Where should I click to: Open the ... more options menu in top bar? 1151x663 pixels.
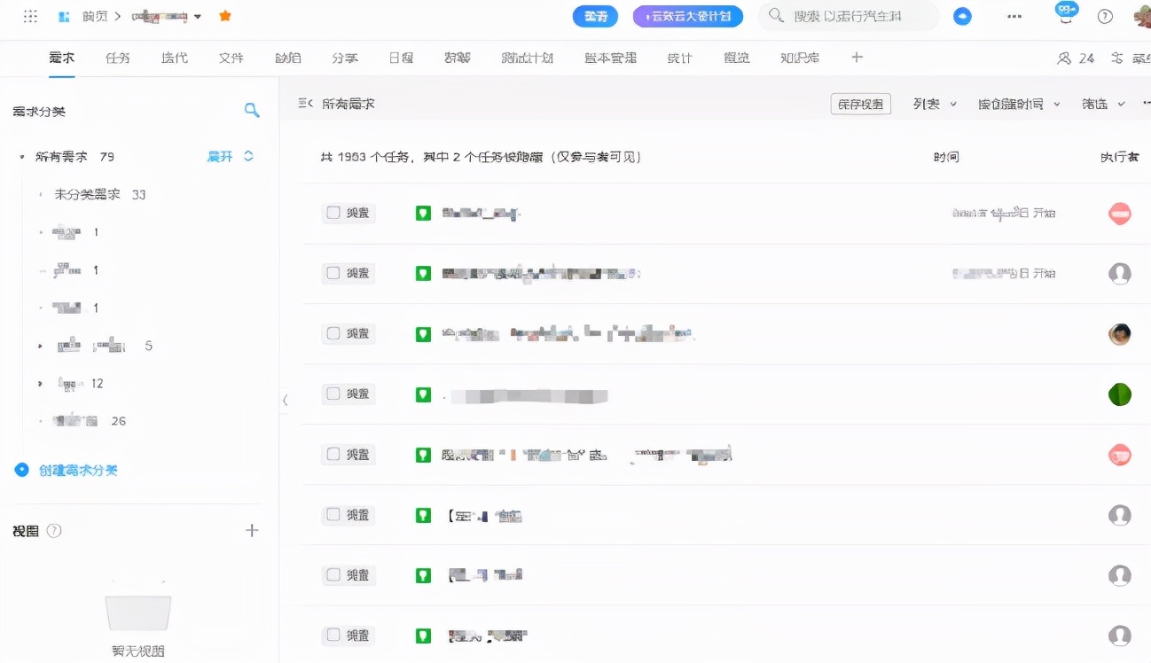[1014, 15]
